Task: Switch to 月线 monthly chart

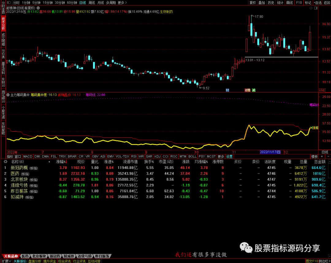Action: (101, 2)
